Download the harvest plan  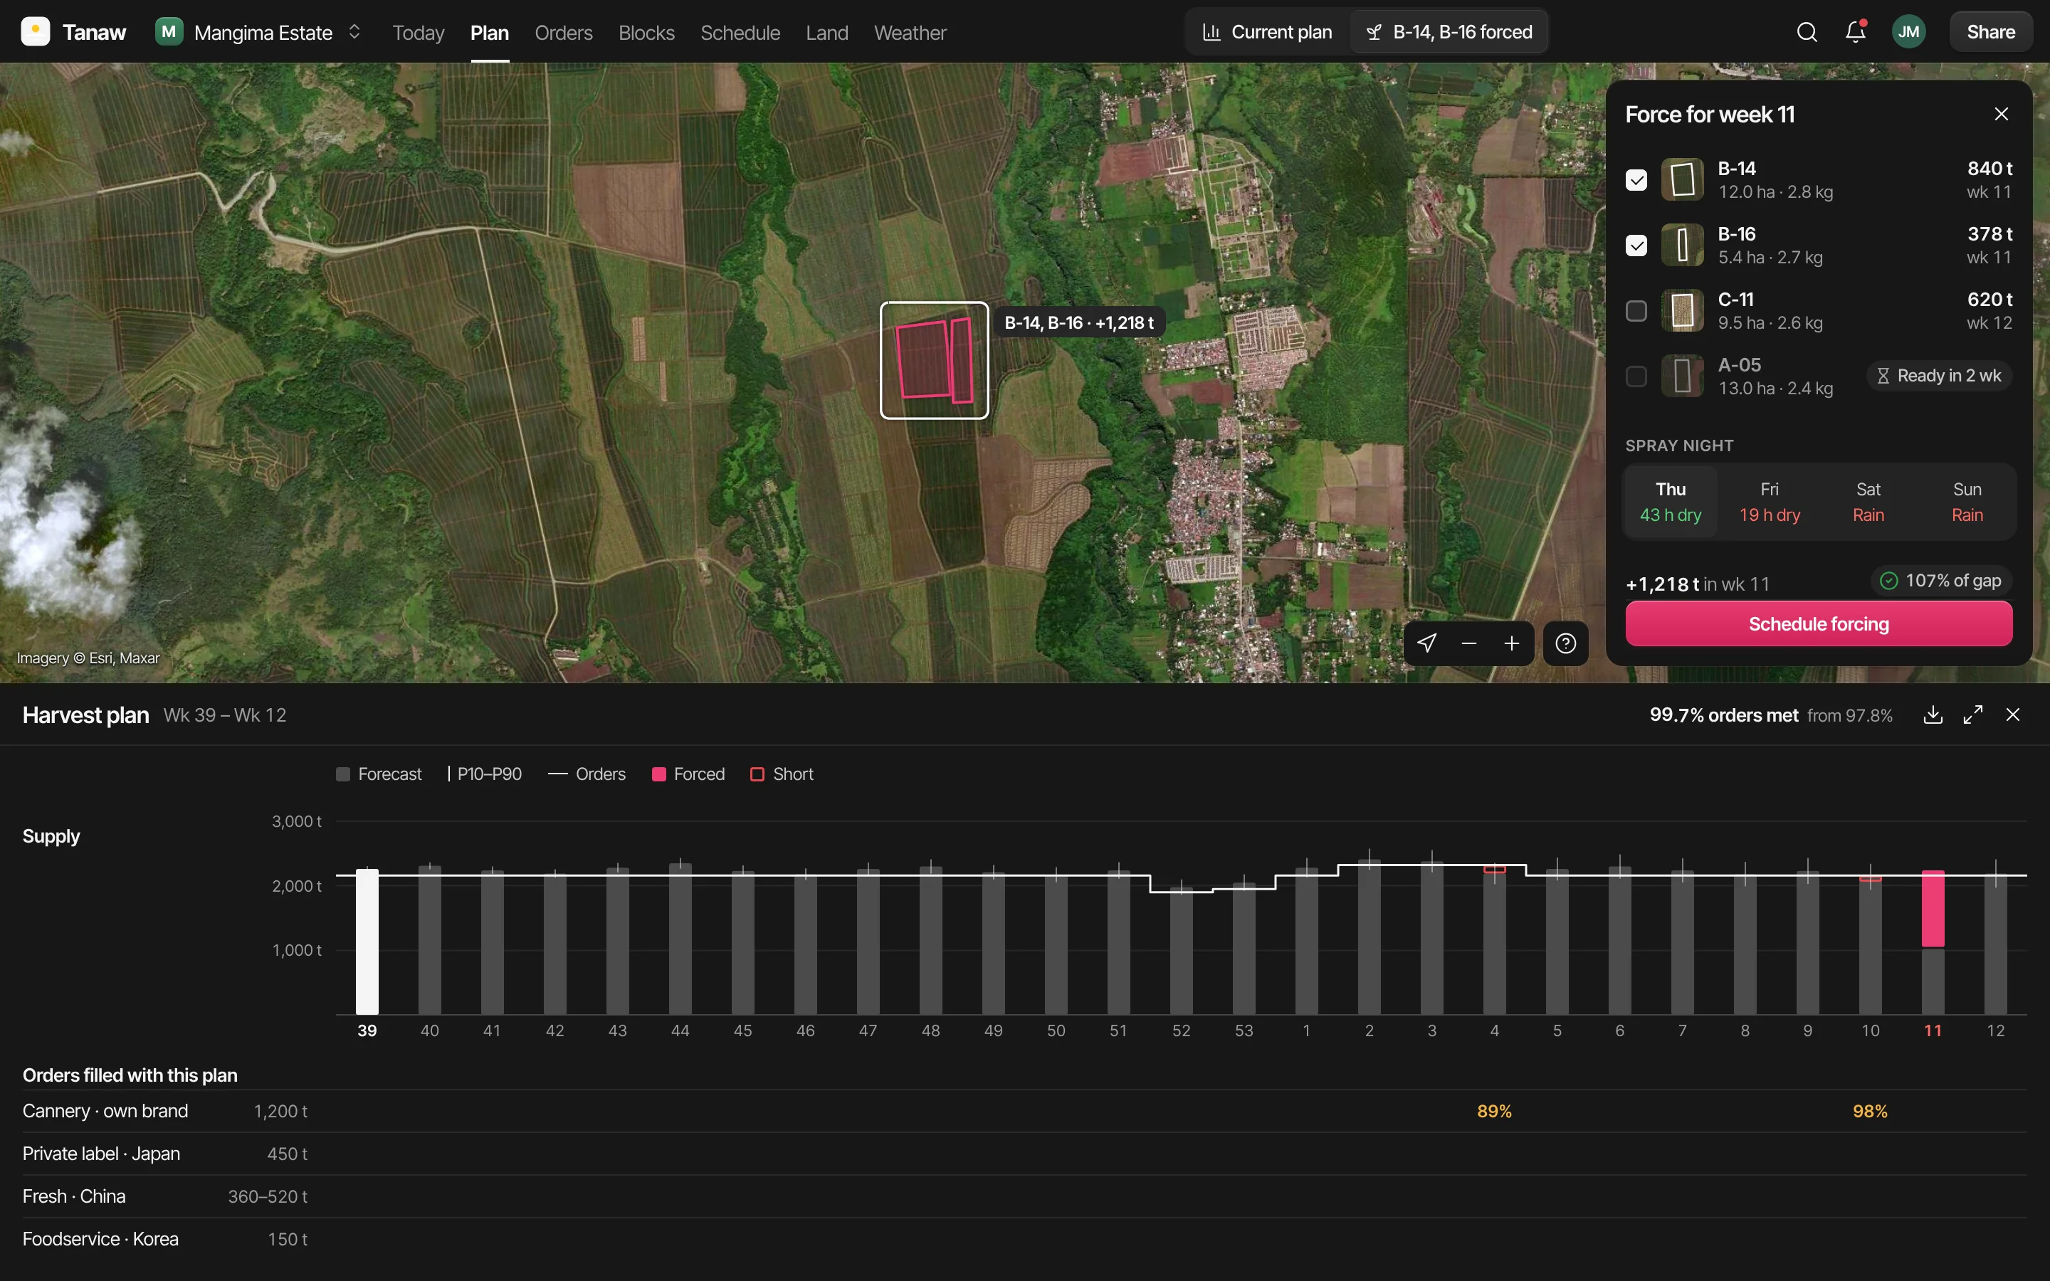click(1933, 715)
